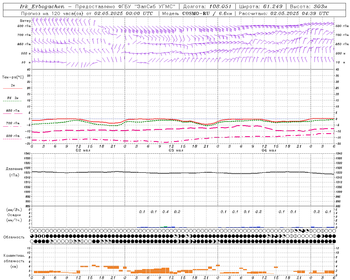This screenshot has width=350, height=280.
Task: Click the 02 мая date label
Action: tap(83, 150)
